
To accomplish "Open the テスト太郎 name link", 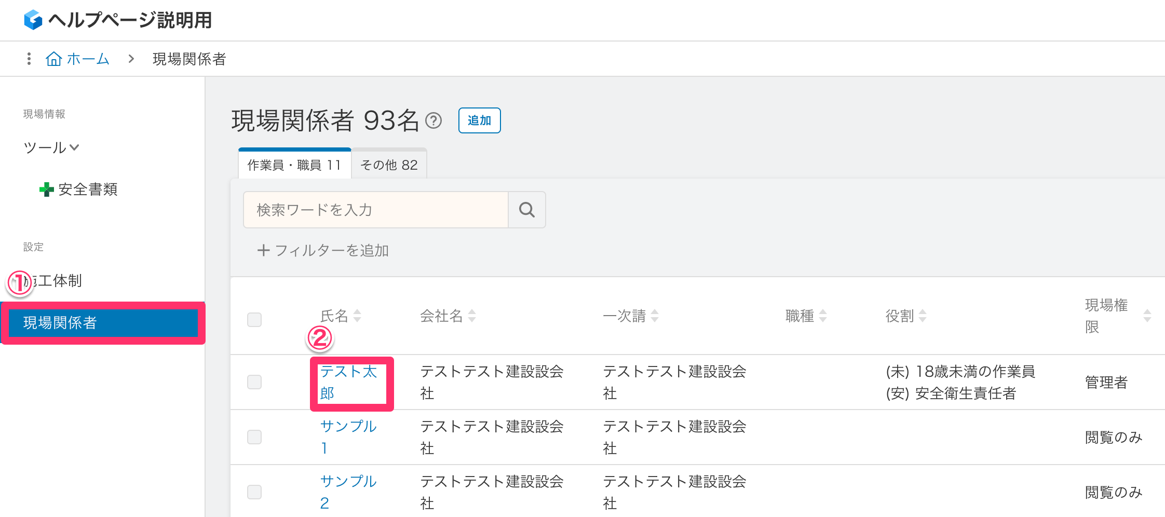I will [348, 383].
